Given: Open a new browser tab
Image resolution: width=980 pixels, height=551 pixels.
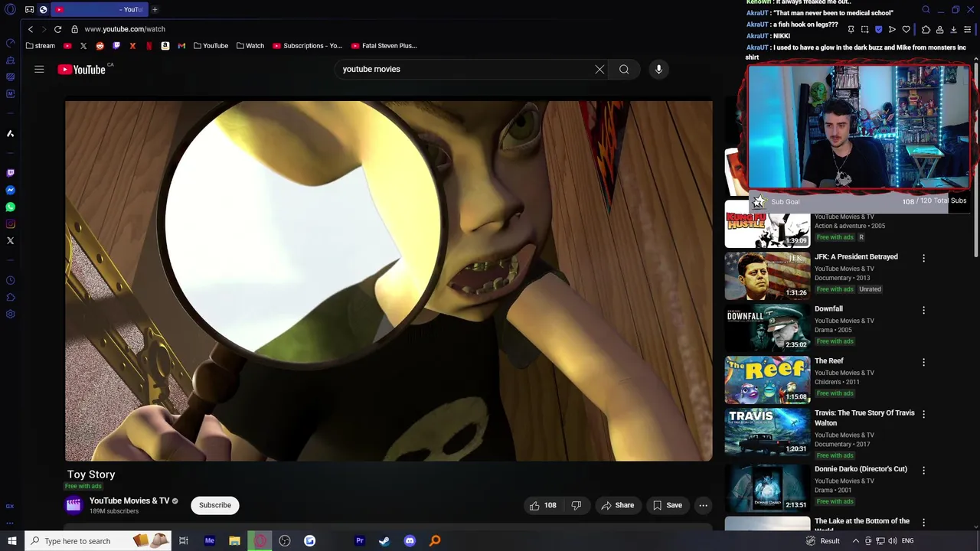Looking at the screenshot, I should click(155, 9).
